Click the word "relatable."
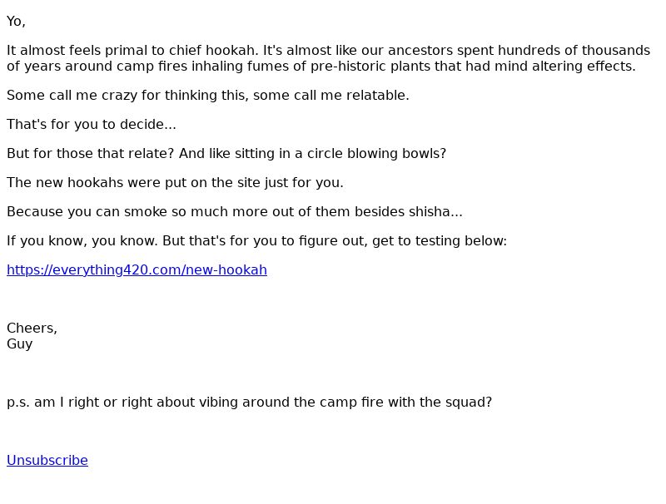The width and height of the screenshot is (666, 504). click(x=378, y=95)
